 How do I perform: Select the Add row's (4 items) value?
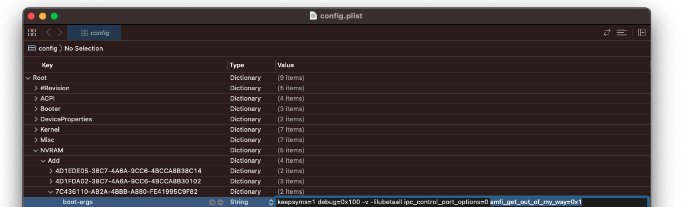(x=291, y=160)
